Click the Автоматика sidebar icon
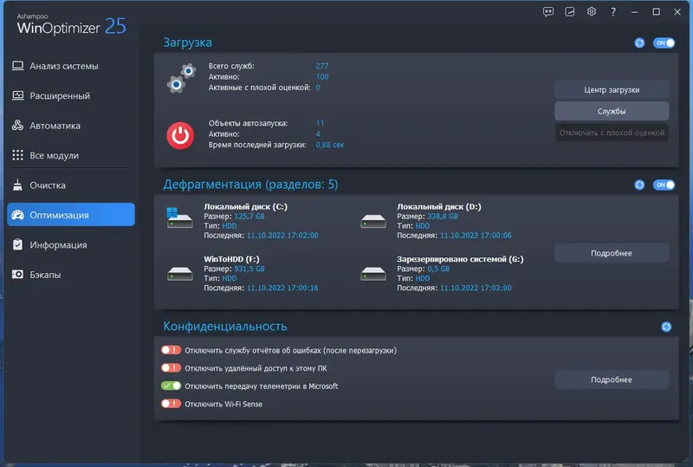Screen dimensions: 693x467 (17, 125)
